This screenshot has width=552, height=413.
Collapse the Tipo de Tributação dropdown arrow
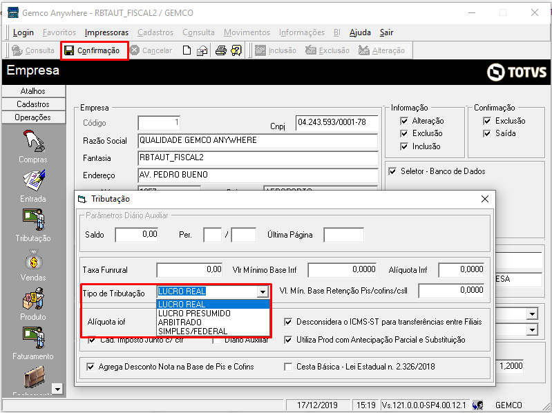263,291
